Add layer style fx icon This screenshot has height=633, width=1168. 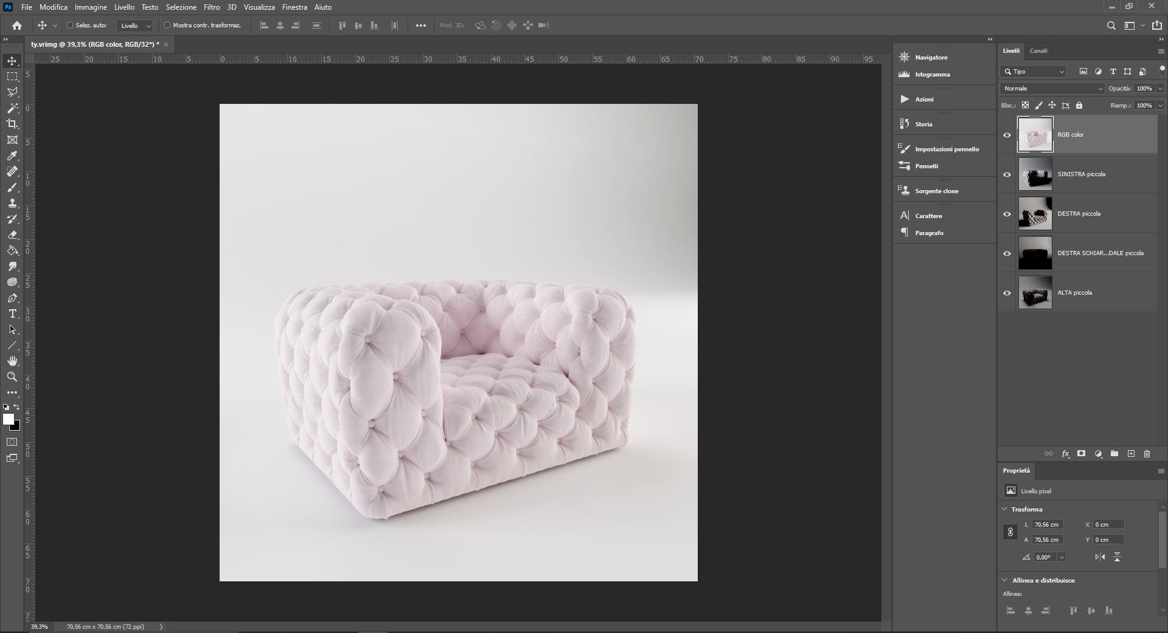(1065, 454)
